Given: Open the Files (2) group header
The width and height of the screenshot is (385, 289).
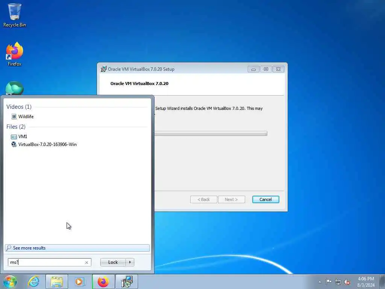Looking at the screenshot, I should [x=16, y=126].
